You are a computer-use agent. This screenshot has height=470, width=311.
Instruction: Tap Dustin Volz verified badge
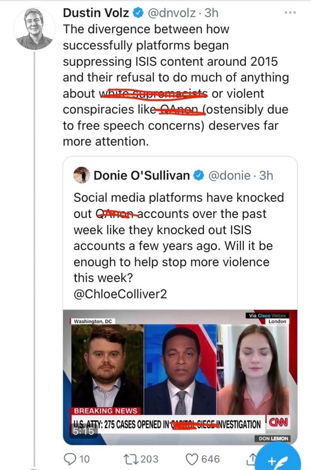[138, 13]
